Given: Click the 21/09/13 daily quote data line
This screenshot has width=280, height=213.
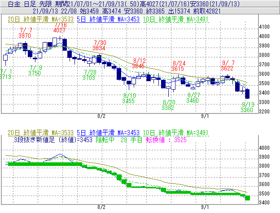Looking at the screenshot, I should pyautogui.click(x=127, y=11).
